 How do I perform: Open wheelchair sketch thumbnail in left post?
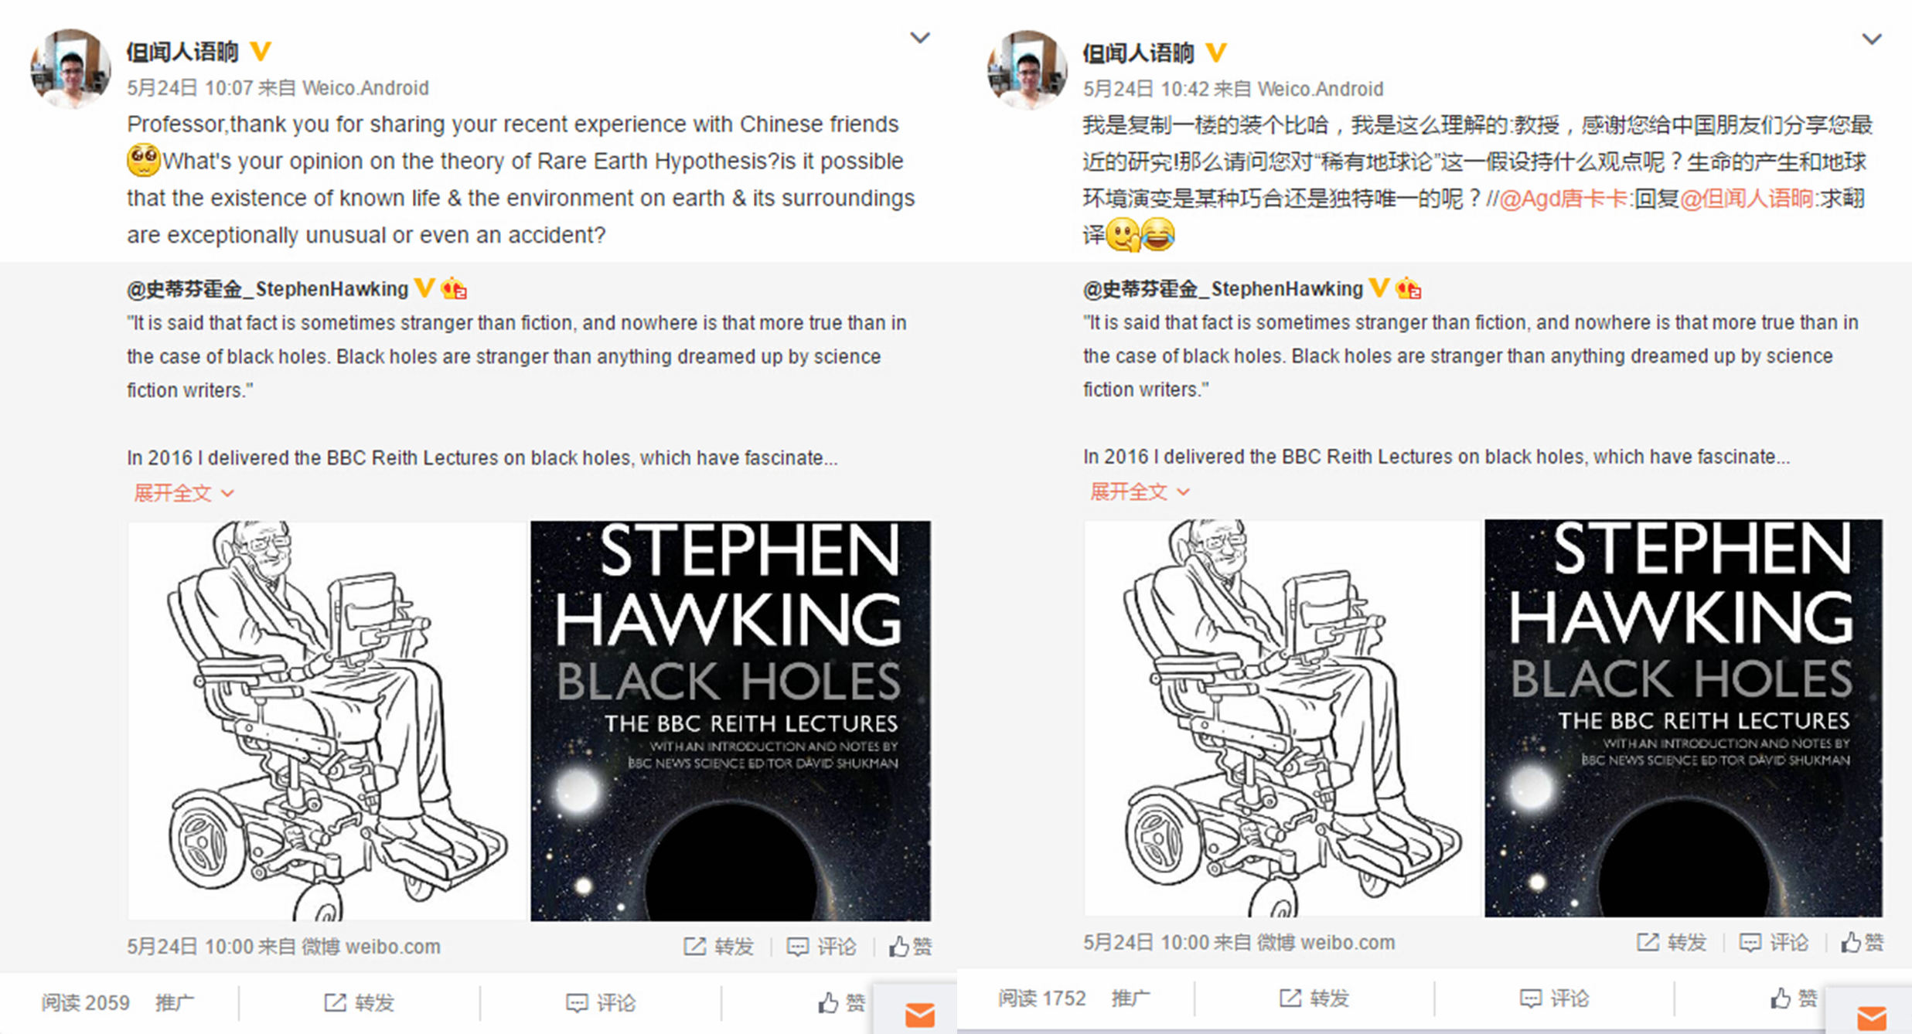pyautogui.click(x=326, y=720)
